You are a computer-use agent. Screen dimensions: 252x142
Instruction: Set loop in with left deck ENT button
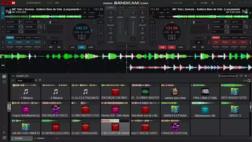[x=51, y=47]
